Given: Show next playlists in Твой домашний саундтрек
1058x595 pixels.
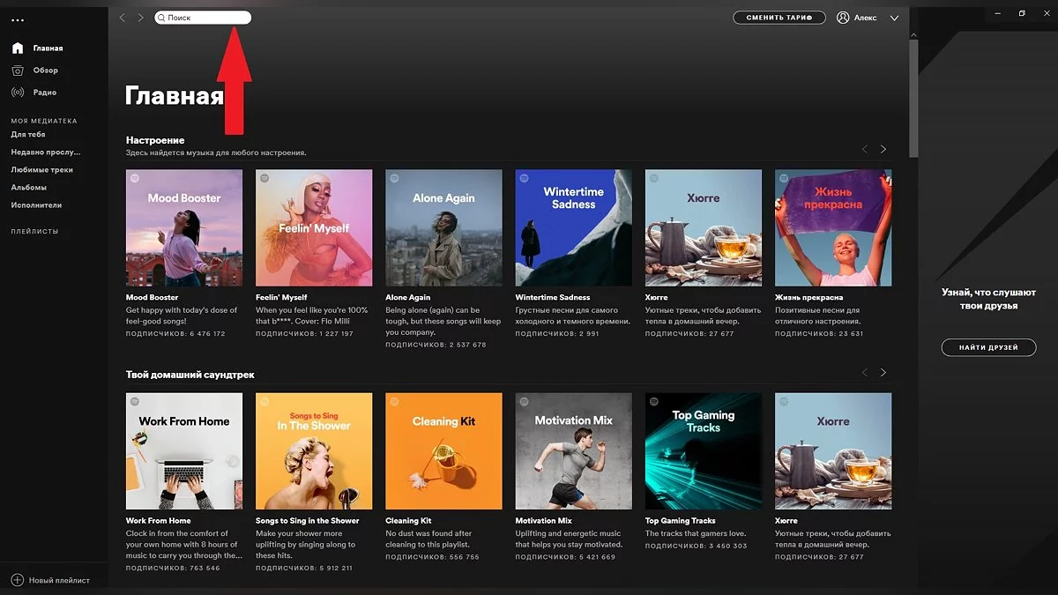Looking at the screenshot, I should [x=883, y=373].
